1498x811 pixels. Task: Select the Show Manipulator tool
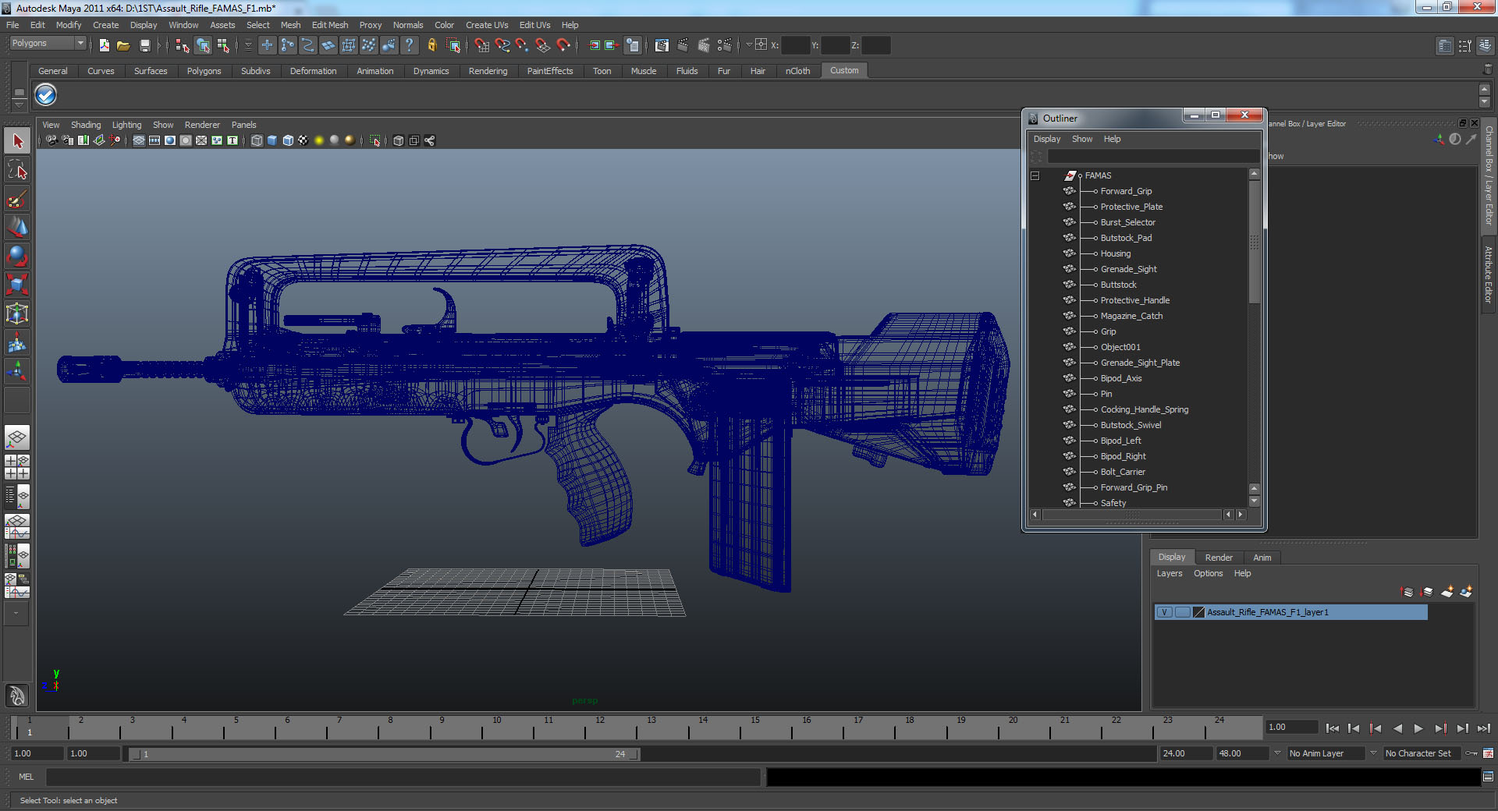pyautogui.click(x=17, y=370)
